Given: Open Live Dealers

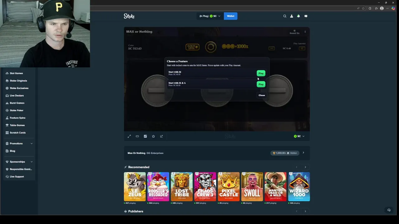Looking at the screenshot, I should 17,96.
